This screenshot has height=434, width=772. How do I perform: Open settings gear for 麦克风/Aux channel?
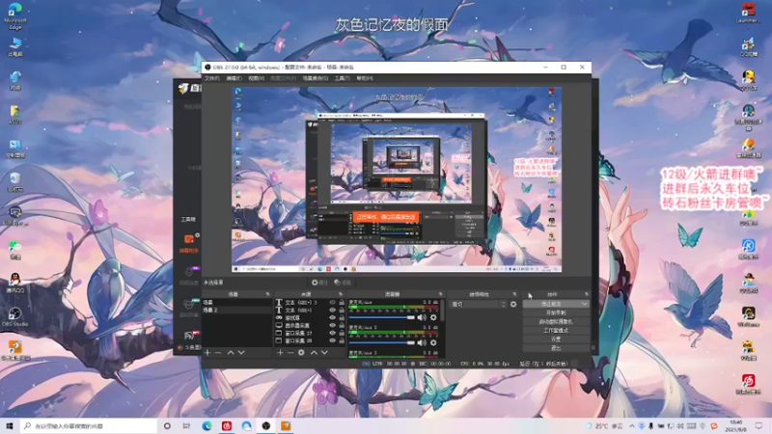click(433, 318)
